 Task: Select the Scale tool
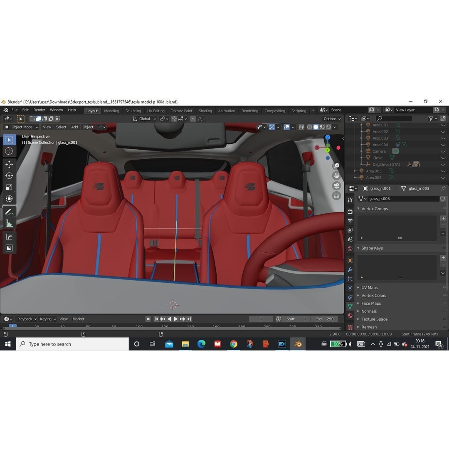coord(9,187)
